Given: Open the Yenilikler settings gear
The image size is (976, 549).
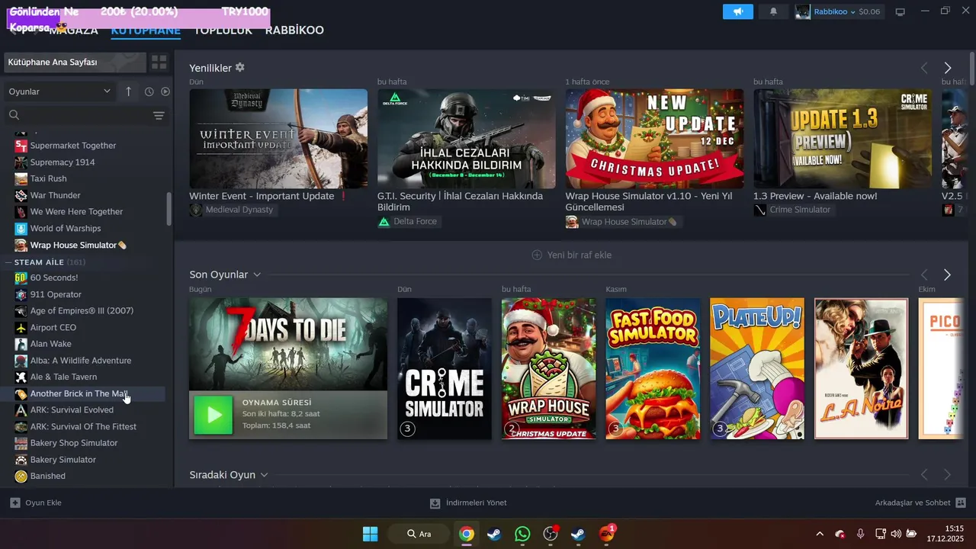Looking at the screenshot, I should (240, 67).
